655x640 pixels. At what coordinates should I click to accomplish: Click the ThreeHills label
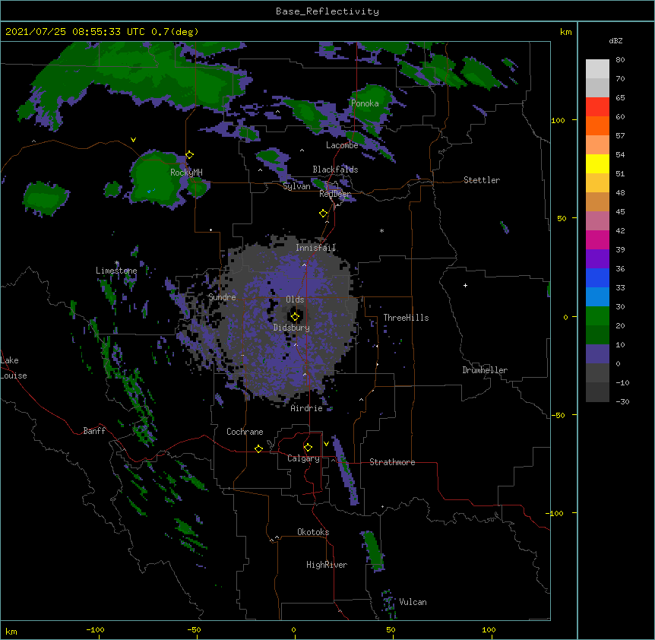406,318
